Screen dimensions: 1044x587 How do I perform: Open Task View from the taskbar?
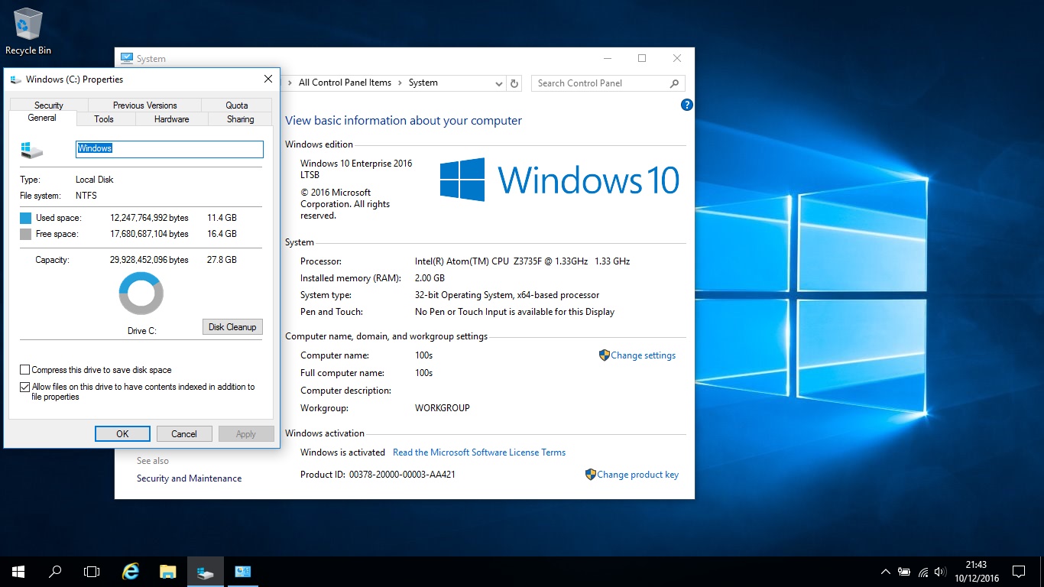pyautogui.click(x=92, y=572)
